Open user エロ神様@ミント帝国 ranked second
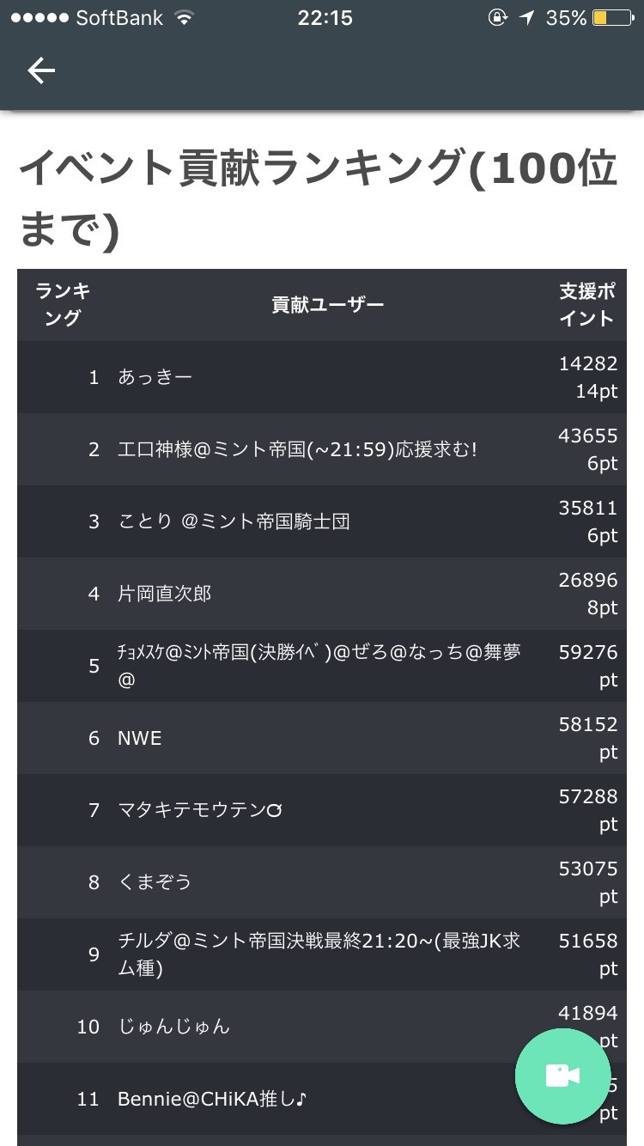 [322, 449]
